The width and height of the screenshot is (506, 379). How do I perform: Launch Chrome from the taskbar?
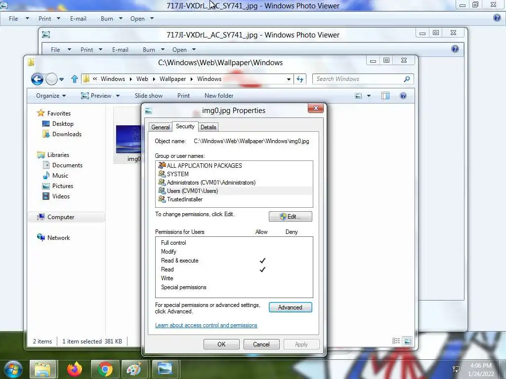tap(105, 369)
